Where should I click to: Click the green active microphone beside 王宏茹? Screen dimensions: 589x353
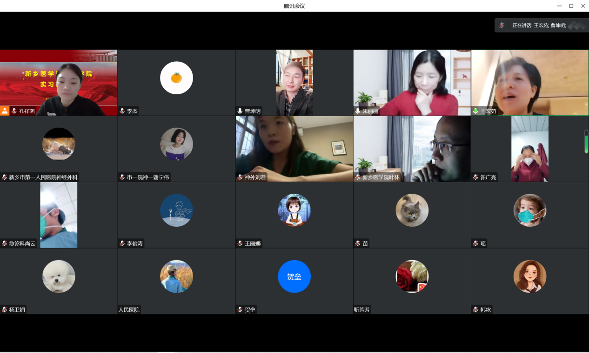475,111
